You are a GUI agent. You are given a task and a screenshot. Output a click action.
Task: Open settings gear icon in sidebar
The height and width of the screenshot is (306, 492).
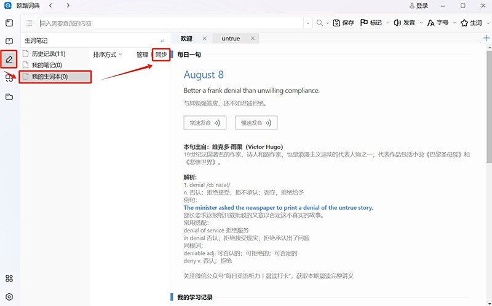[x=9, y=297]
